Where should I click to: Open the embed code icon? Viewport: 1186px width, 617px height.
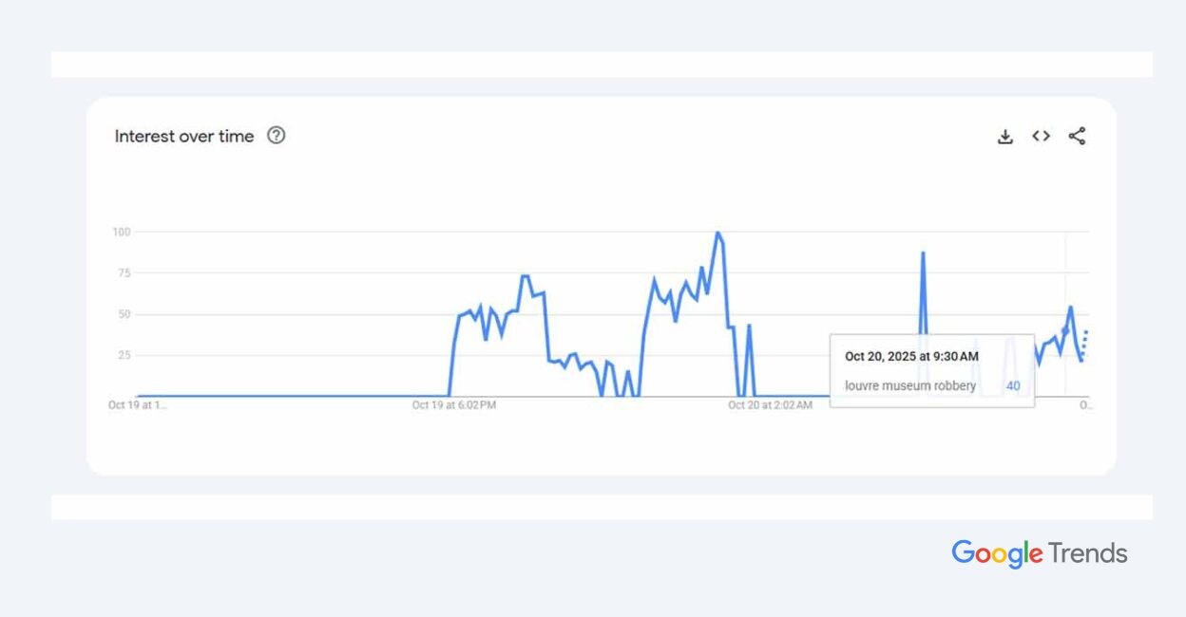tap(1042, 136)
